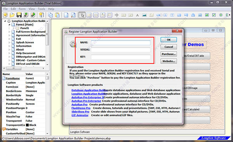Click the Paste clipboard icon
Image resolution: width=233 pixels, height=142 pixels.
pyautogui.click(x=57, y=15)
